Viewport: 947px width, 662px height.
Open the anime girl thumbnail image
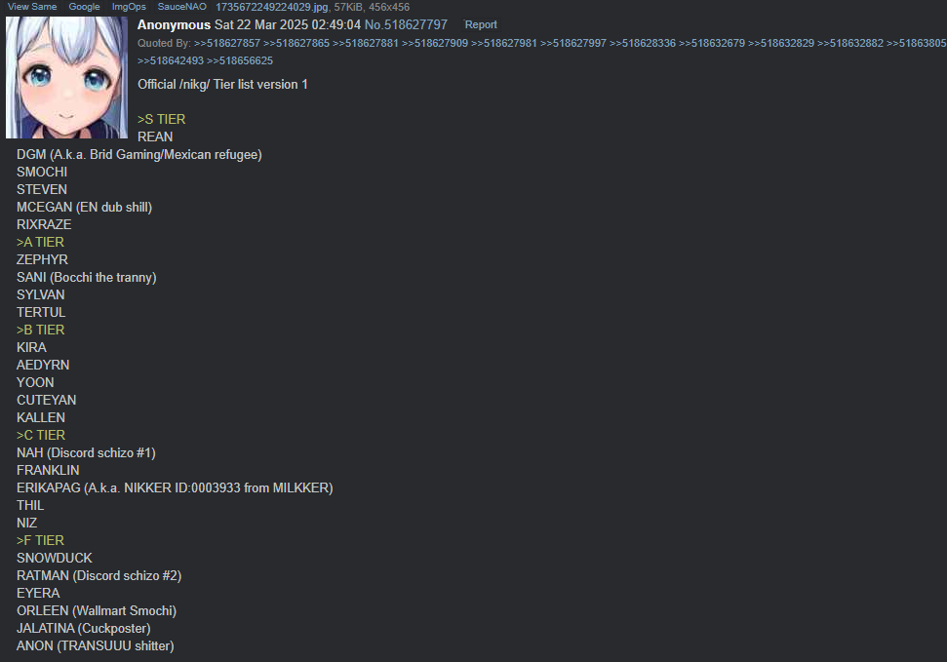pos(66,77)
